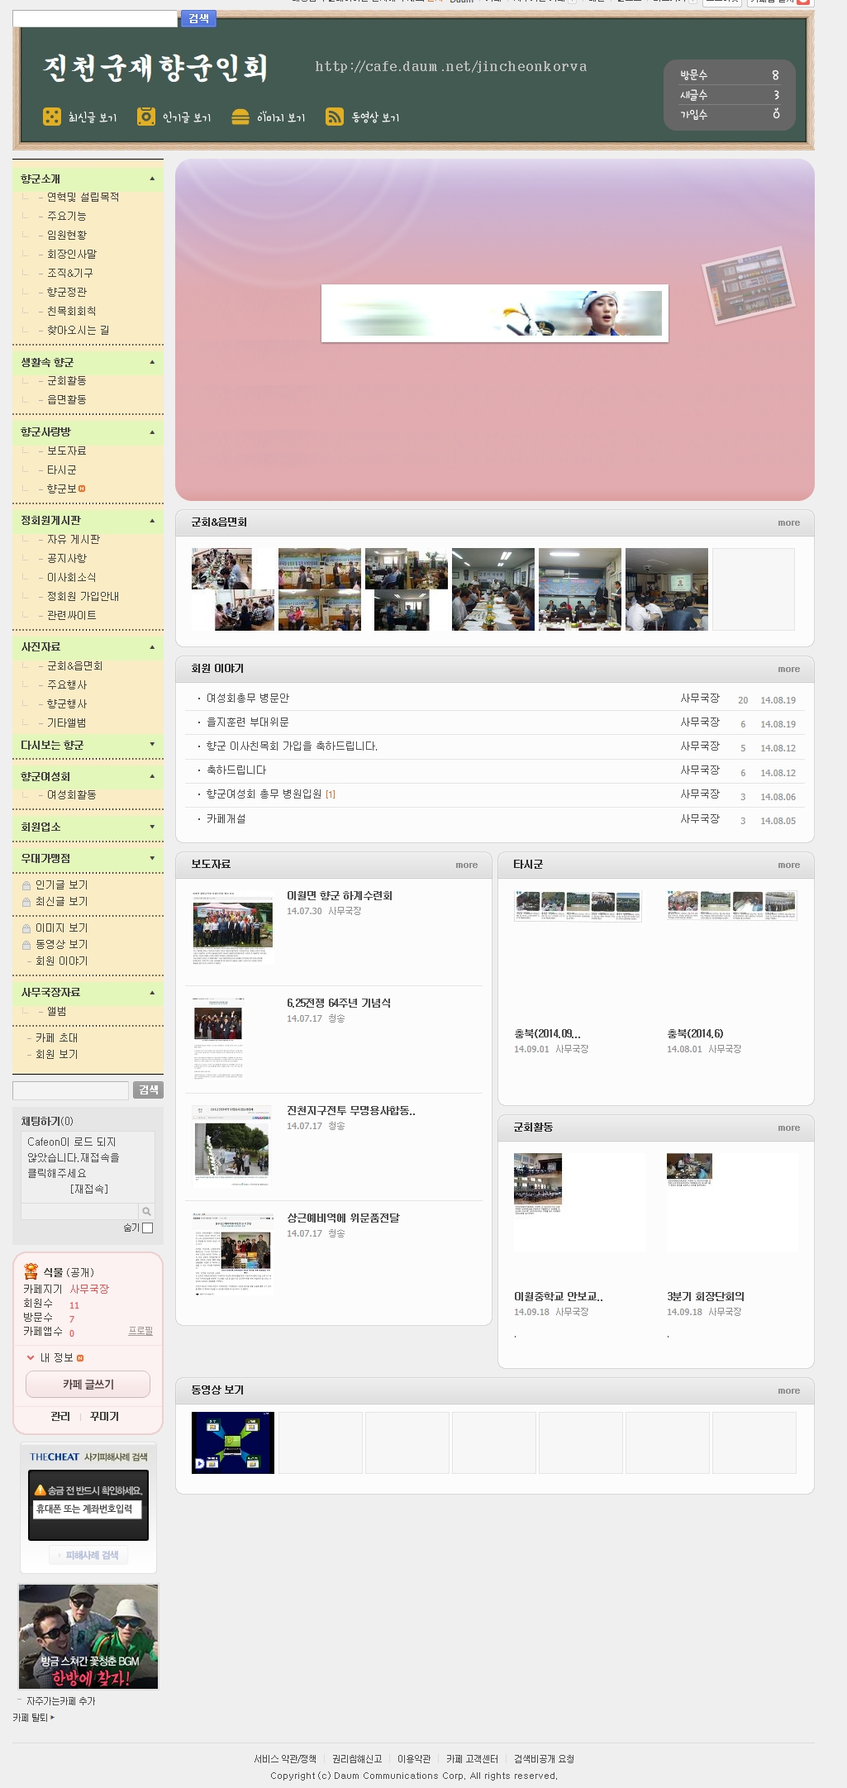The image size is (847, 1788).
Task: Open the 향군정관 menu item
Action: coord(67,292)
